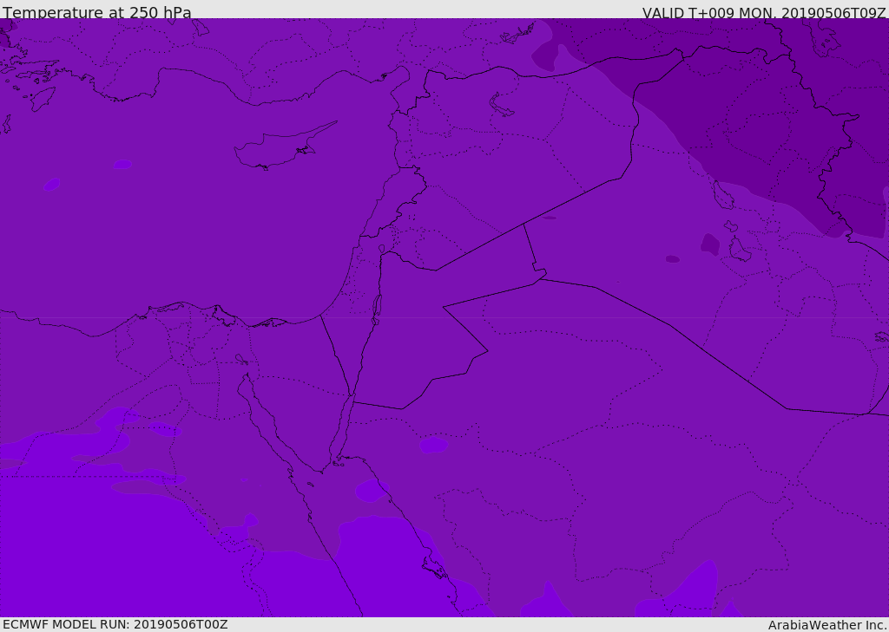This screenshot has width=889, height=632.
Task: Click the Gulf of Aqaba inlet
Action: [341, 433]
